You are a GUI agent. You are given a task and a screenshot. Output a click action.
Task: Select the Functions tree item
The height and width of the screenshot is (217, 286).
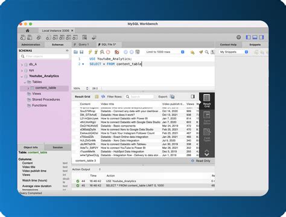39,105
